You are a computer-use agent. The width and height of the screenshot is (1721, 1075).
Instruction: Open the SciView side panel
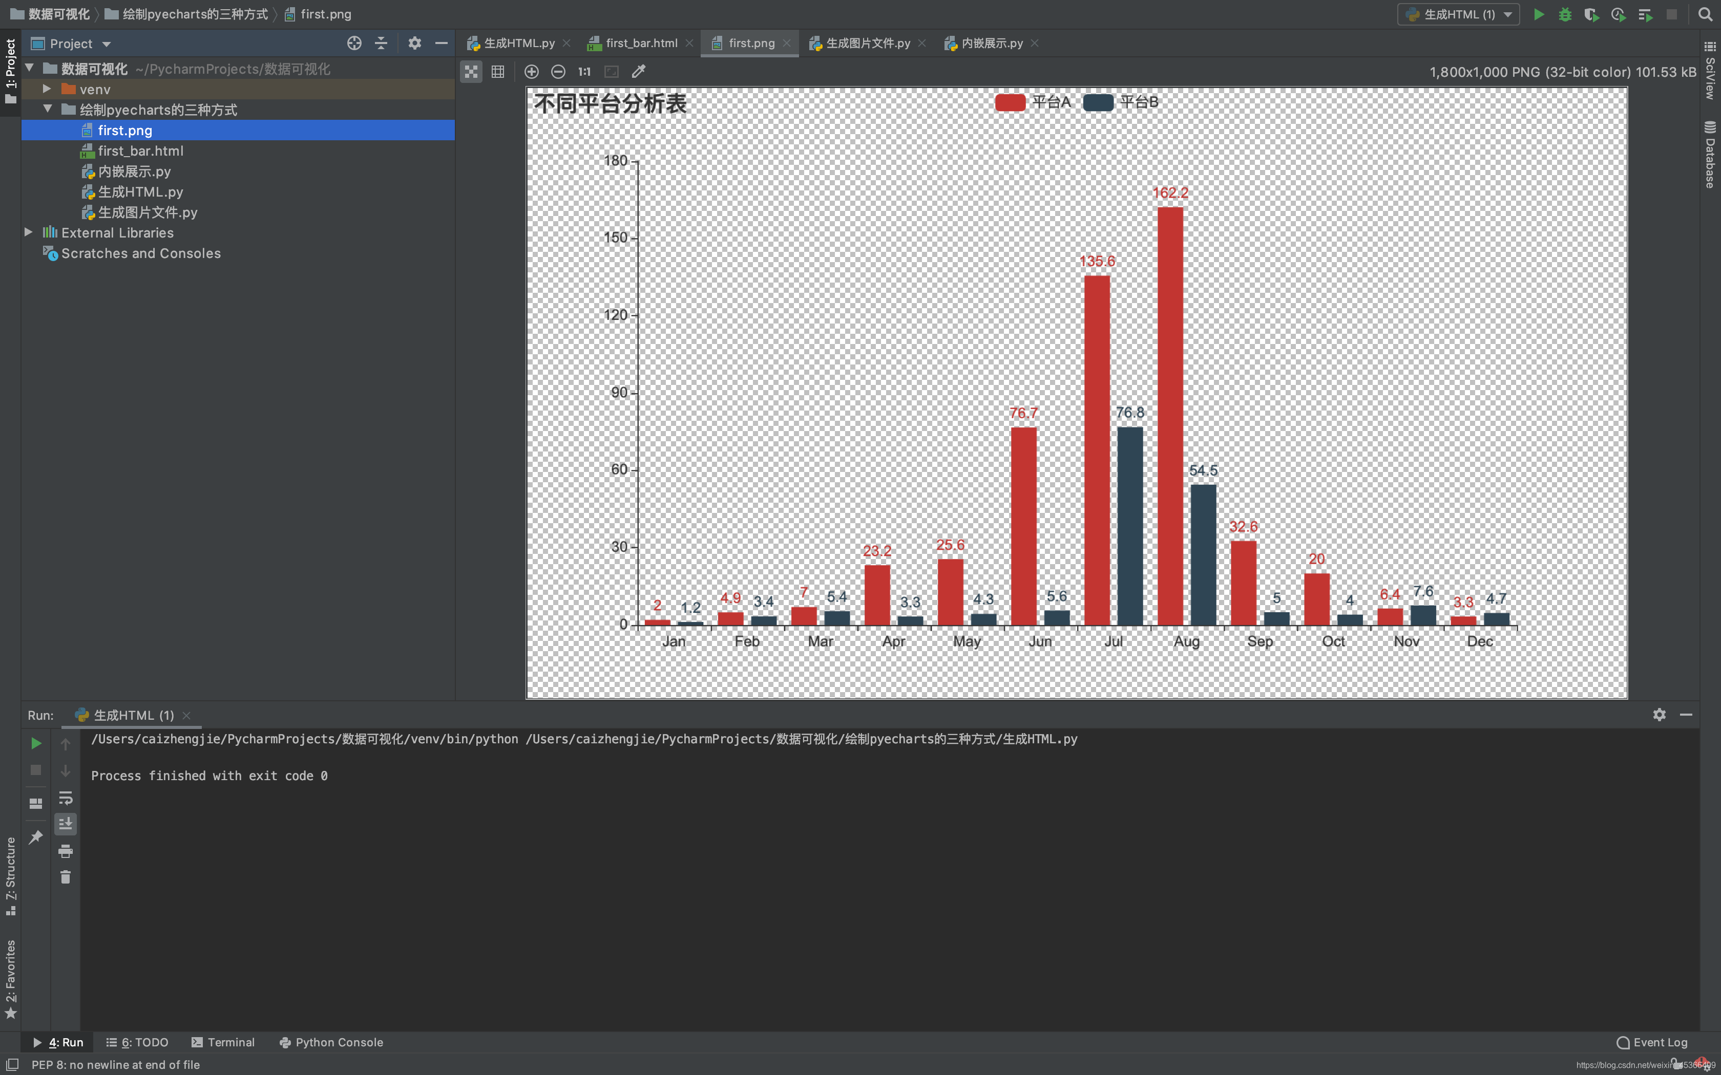pyautogui.click(x=1710, y=70)
